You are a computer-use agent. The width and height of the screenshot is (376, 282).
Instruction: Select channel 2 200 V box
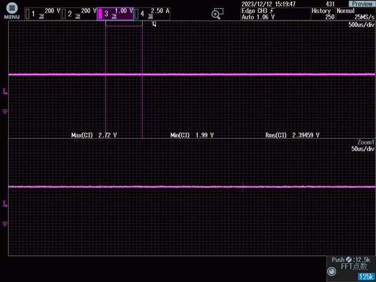[x=79, y=14]
